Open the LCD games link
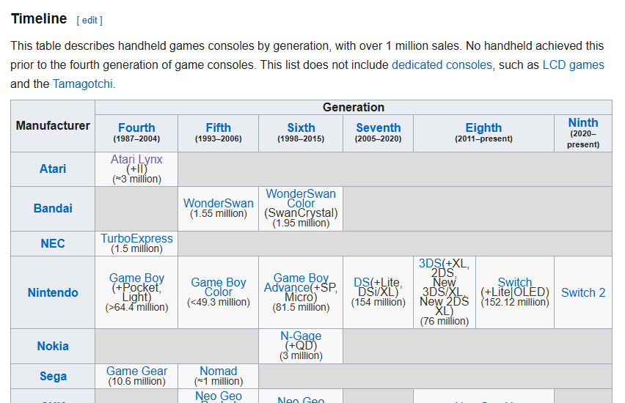Screen dimensions: 625x403 tap(573, 65)
